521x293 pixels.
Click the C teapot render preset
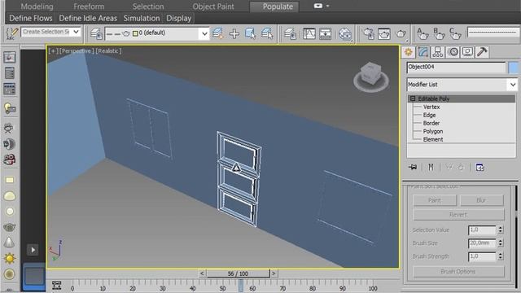pyautogui.click(x=455, y=33)
